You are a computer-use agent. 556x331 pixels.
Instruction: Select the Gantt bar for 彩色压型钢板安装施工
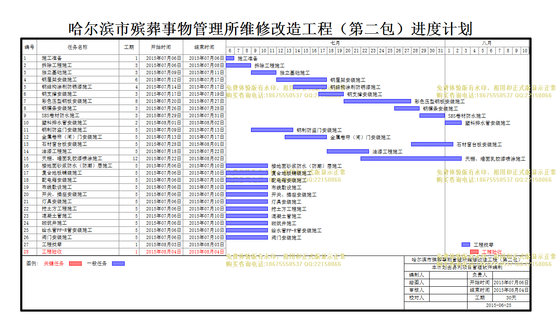(377, 101)
